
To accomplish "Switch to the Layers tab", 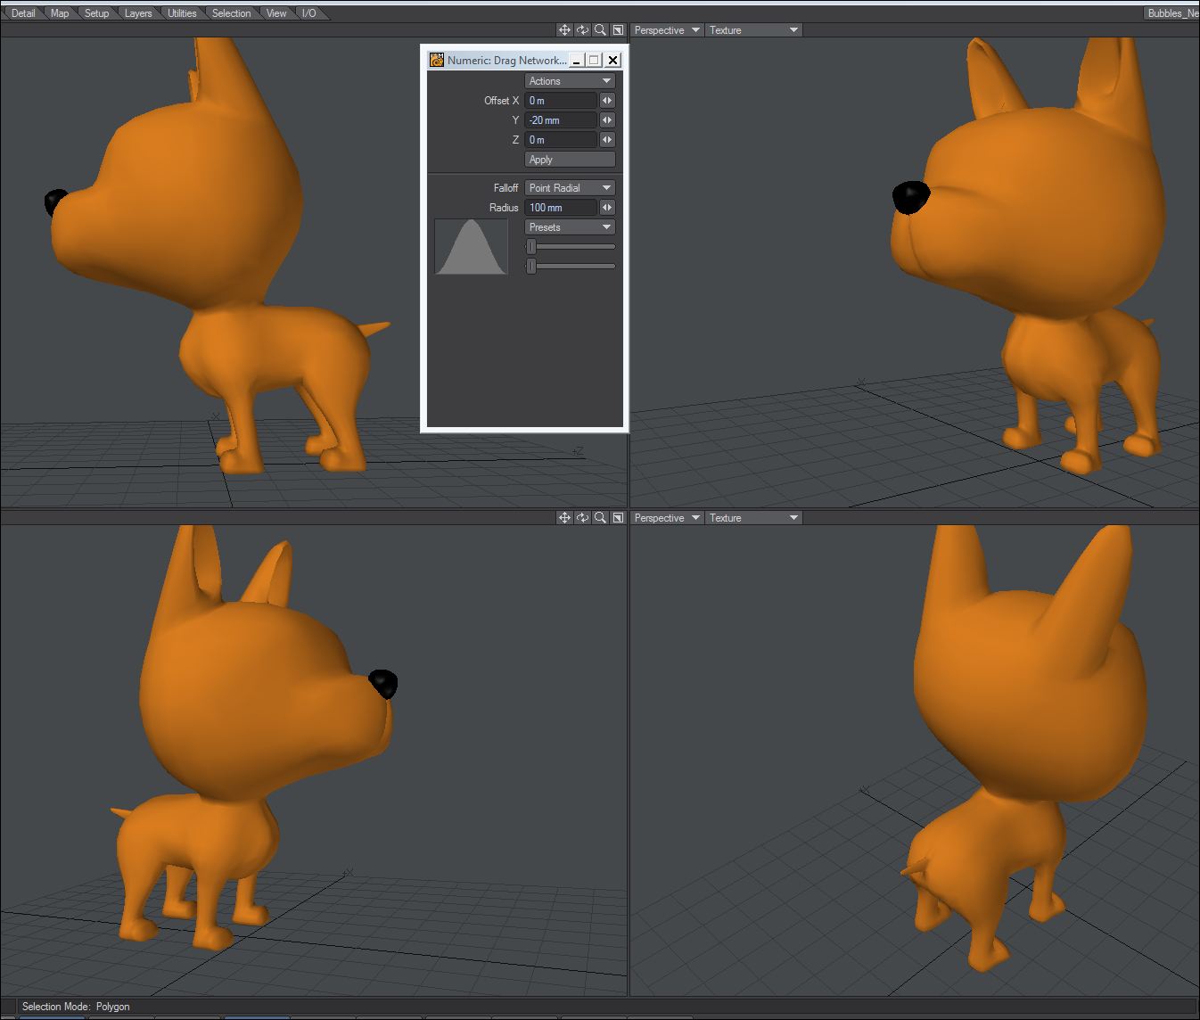I will (137, 13).
